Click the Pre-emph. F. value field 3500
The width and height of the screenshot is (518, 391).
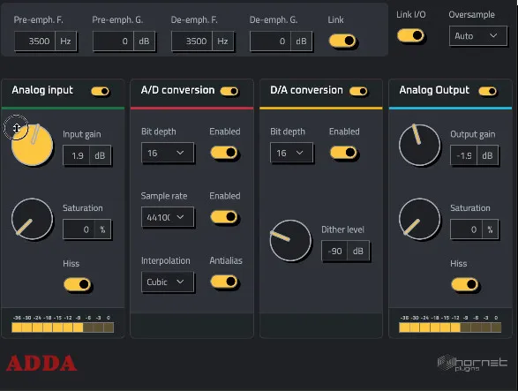[34, 41]
